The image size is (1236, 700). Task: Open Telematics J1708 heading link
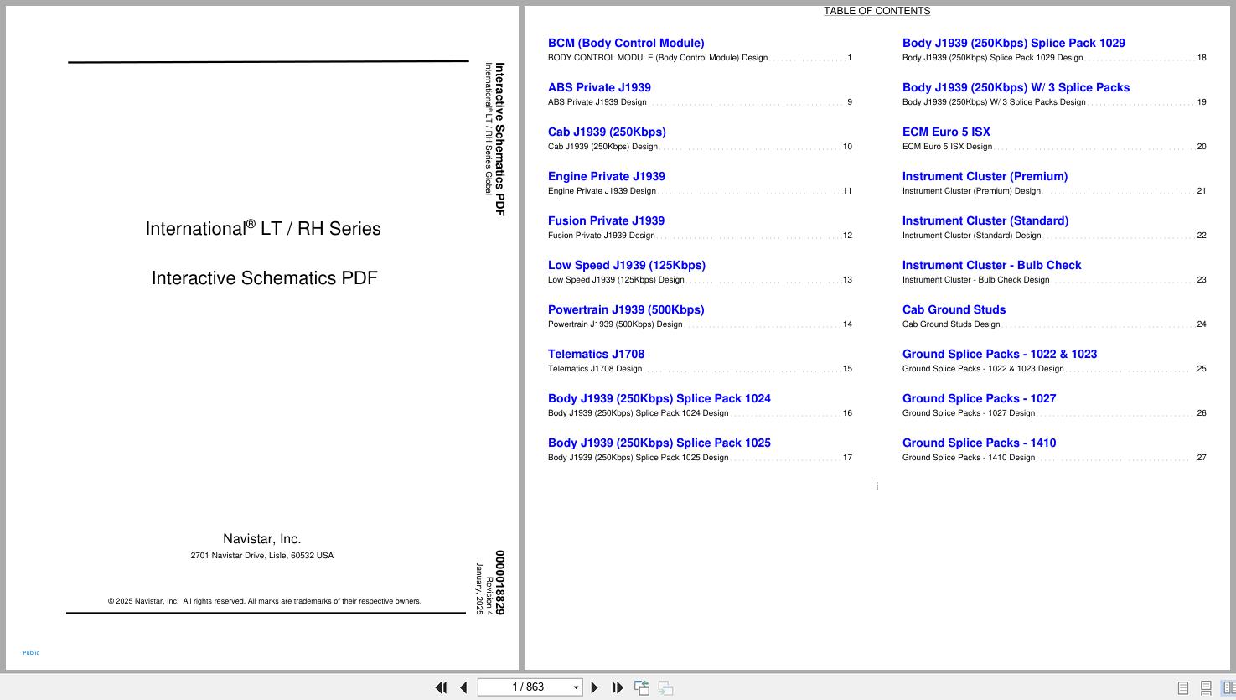[x=596, y=354]
